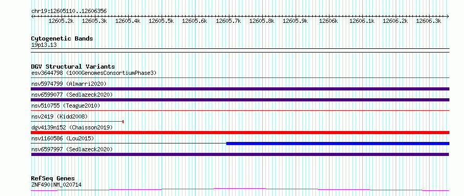464x196 pixels.
Task: Open variant esv3644798 label
Action: (94, 73)
